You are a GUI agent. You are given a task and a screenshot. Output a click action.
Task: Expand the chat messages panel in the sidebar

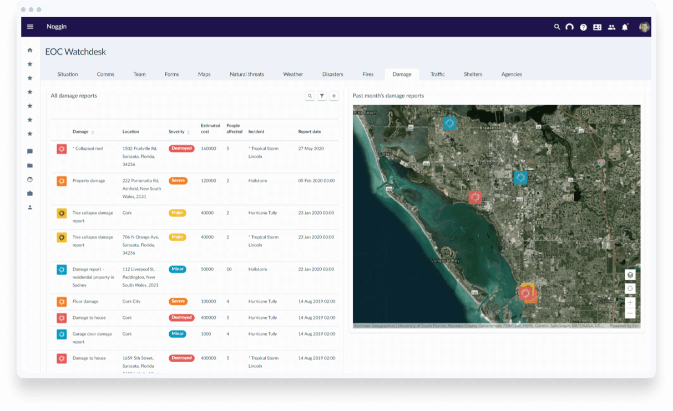29,151
